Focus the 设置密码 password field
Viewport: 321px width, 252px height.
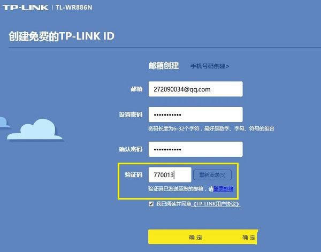(195, 114)
